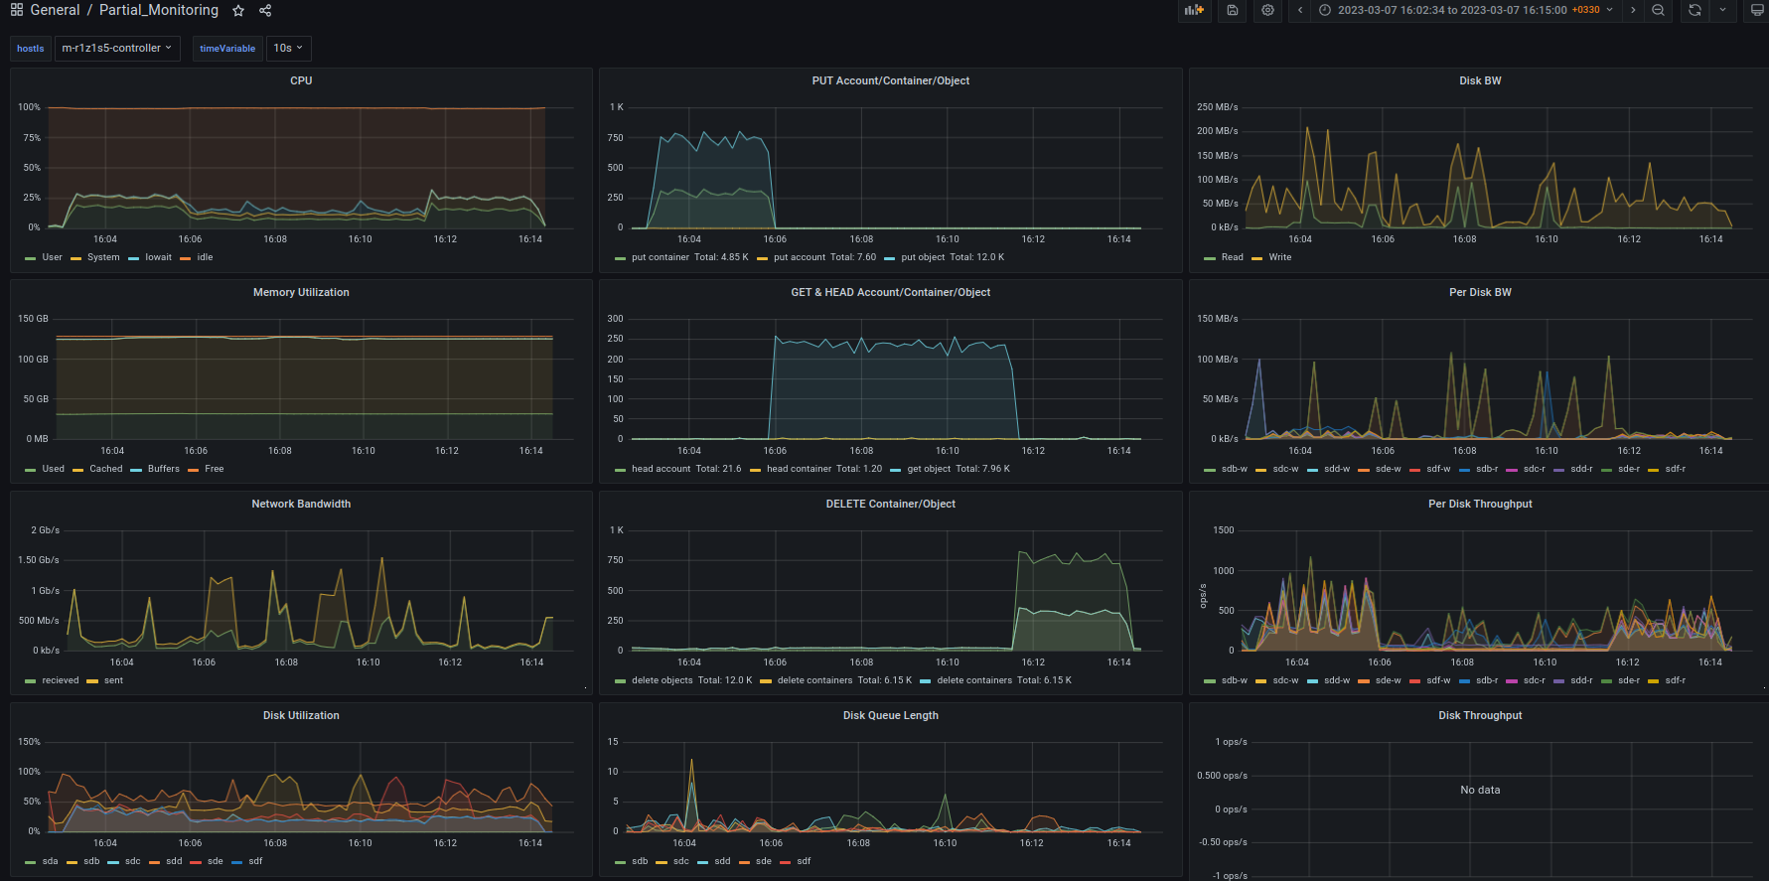
Task: Expand the 10s timeVariable dropdown
Action: [289, 48]
